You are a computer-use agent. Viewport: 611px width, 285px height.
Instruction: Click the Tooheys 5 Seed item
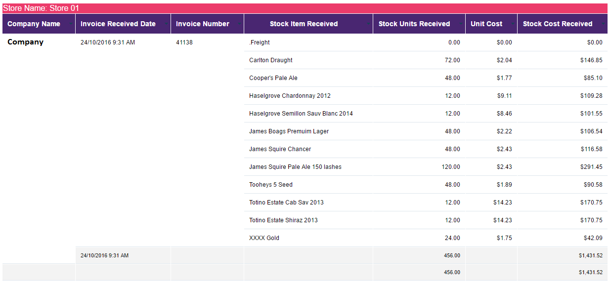pos(271,185)
